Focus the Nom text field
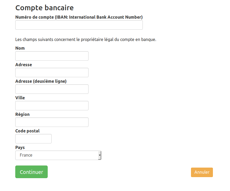Image resolution: width=230 pixels, height=191 pixels. tap(52, 56)
